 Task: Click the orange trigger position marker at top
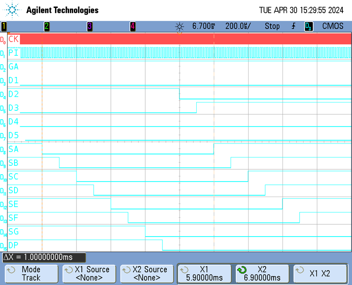tap(180, 33)
